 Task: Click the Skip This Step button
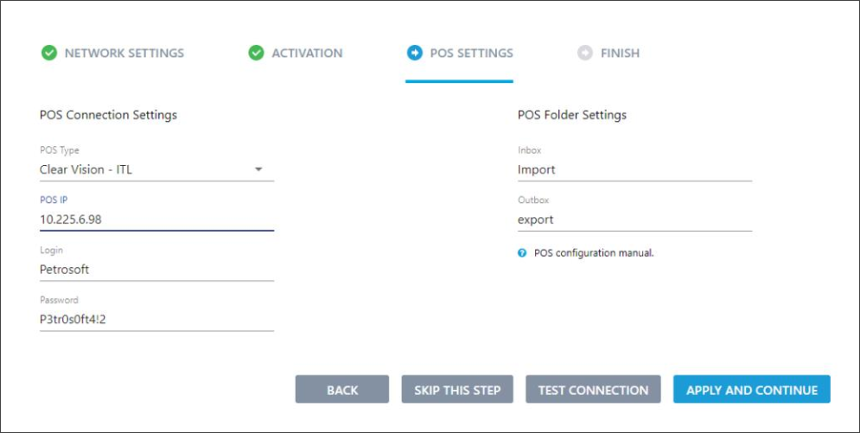(457, 390)
